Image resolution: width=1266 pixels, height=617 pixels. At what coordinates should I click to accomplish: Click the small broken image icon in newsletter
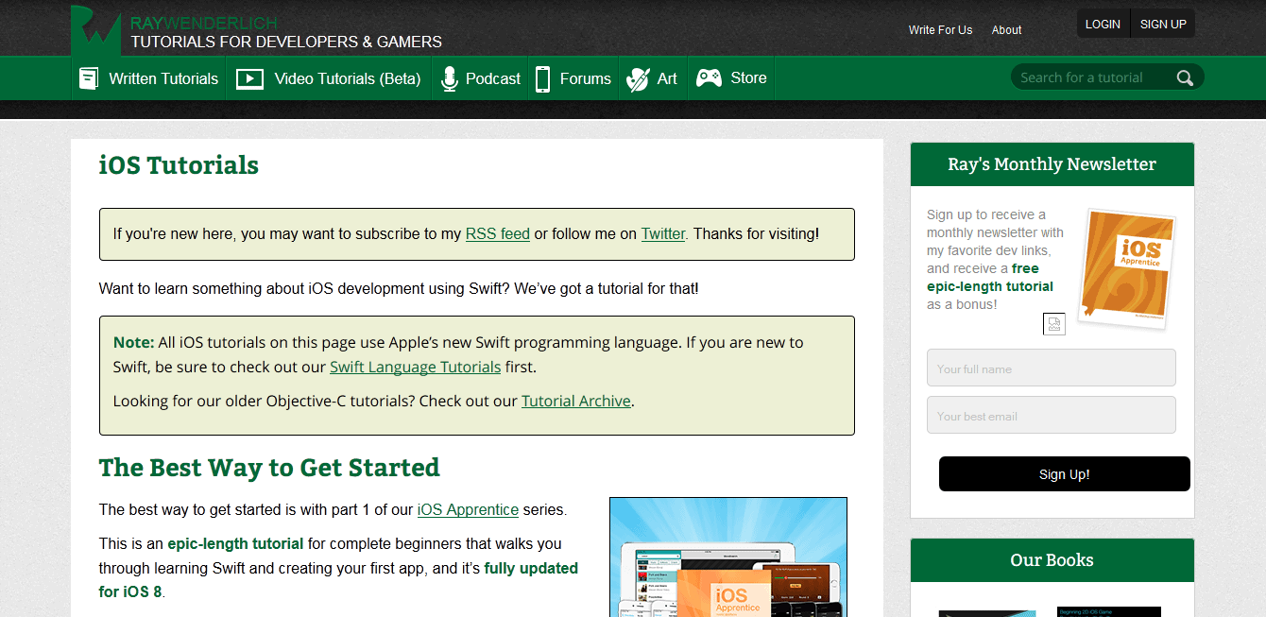(x=1053, y=324)
